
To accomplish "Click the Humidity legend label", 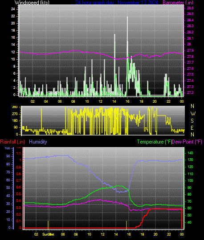I will point(38,142).
